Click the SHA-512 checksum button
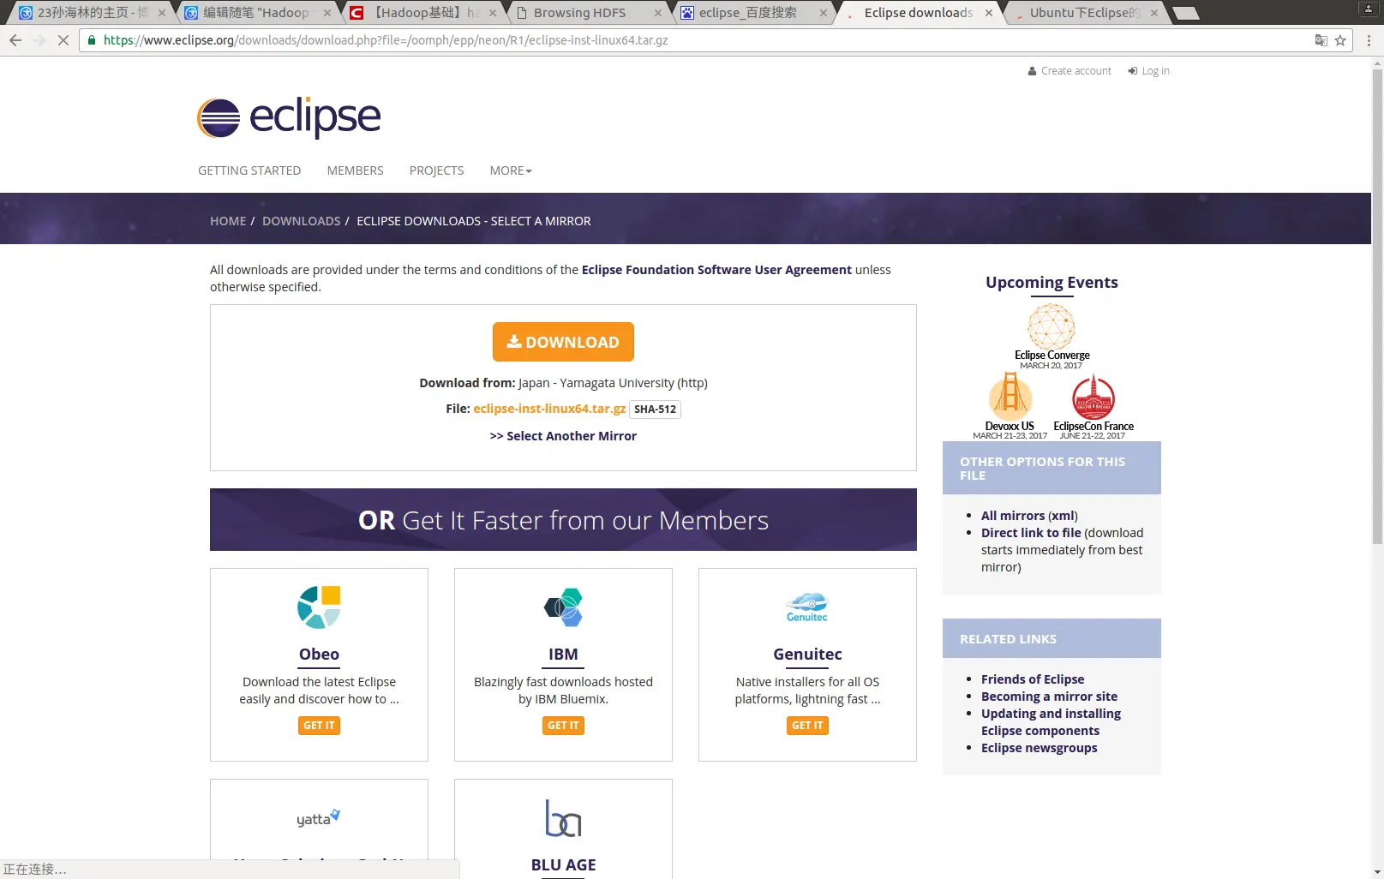Viewport: 1384px width, 879px height. (655, 410)
